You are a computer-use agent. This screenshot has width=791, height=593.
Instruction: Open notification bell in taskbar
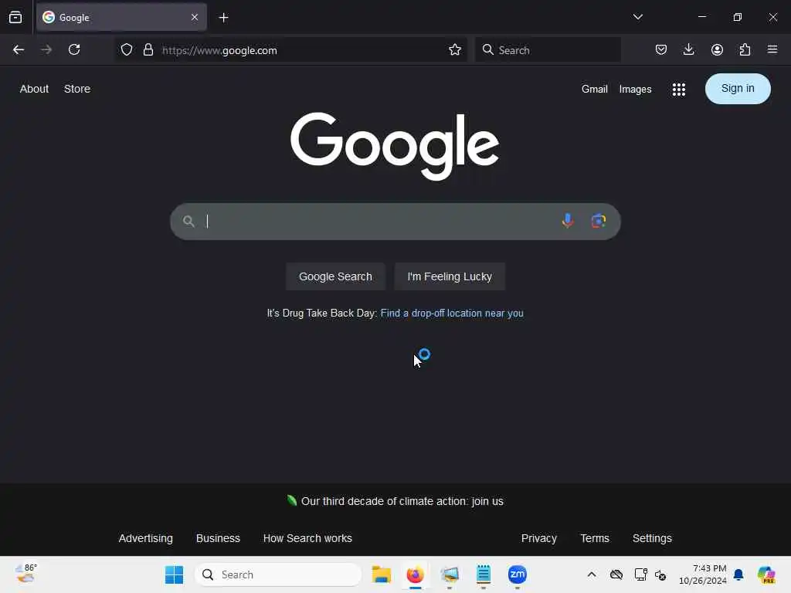[x=738, y=574]
